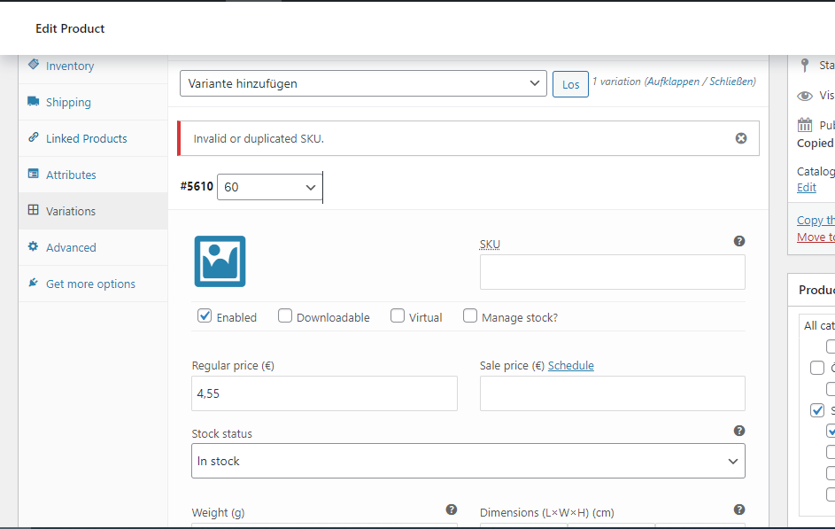Click the Shipping truck icon
835x529 pixels.
(x=33, y=102)
